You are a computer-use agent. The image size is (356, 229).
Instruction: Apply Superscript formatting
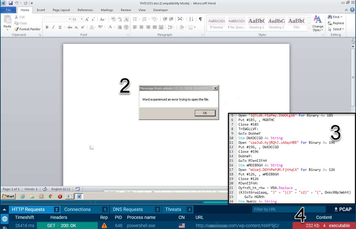(83, 27)
